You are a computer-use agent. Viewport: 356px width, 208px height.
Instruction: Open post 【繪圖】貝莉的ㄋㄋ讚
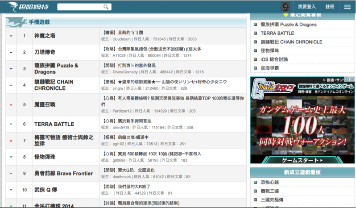click(122, 33)
